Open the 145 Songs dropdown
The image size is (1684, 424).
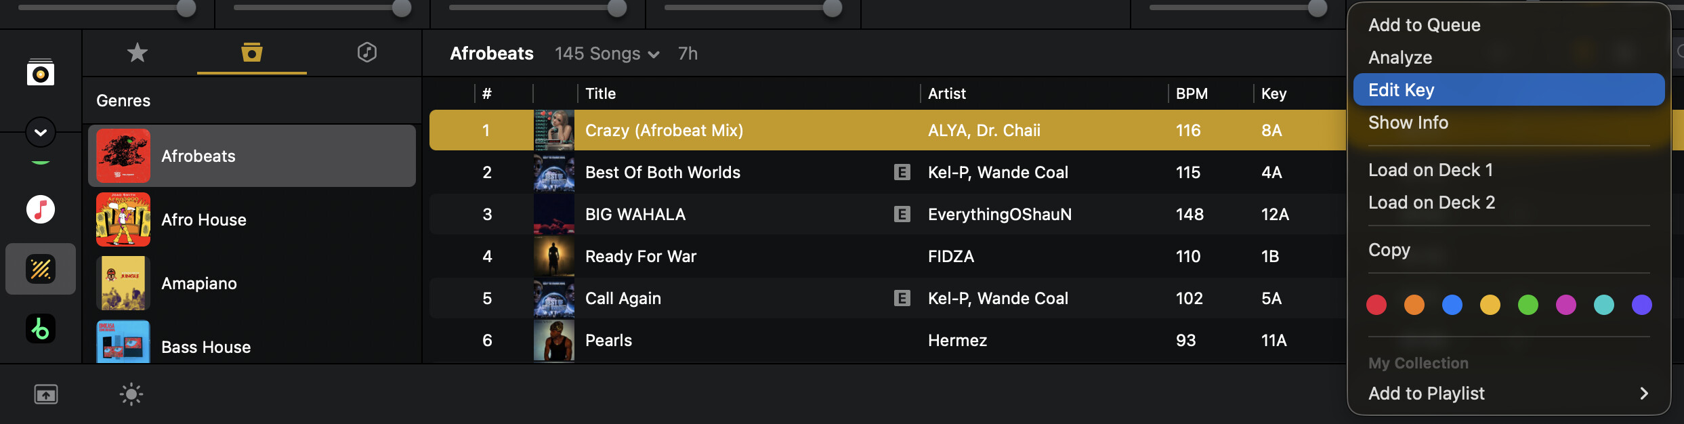point(607,54)
